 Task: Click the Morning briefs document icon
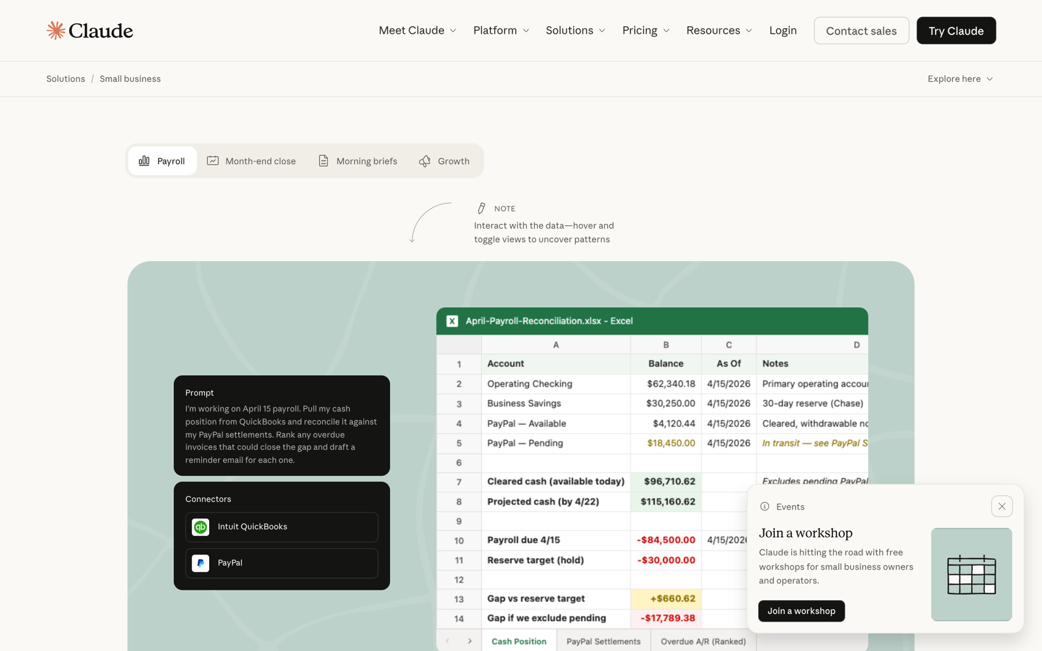pyautogui.click(x=324, y=161)
